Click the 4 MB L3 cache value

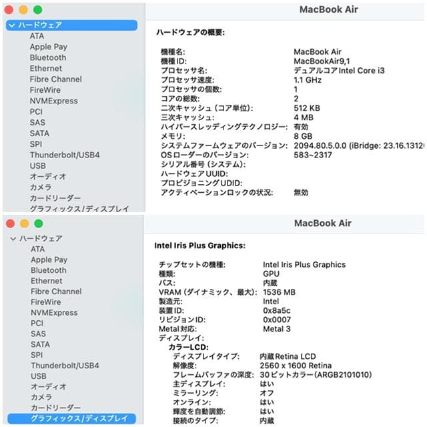coord(304,117)
